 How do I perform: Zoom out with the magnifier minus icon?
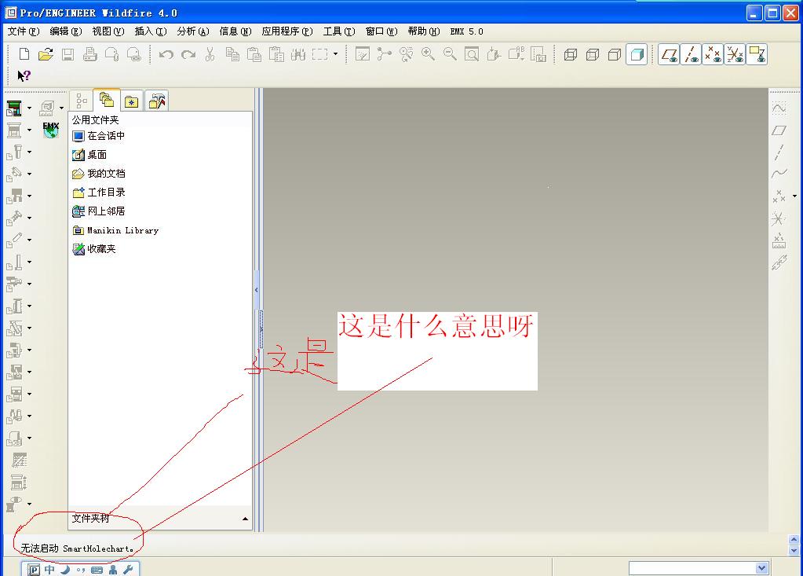(x=450, y=54)
